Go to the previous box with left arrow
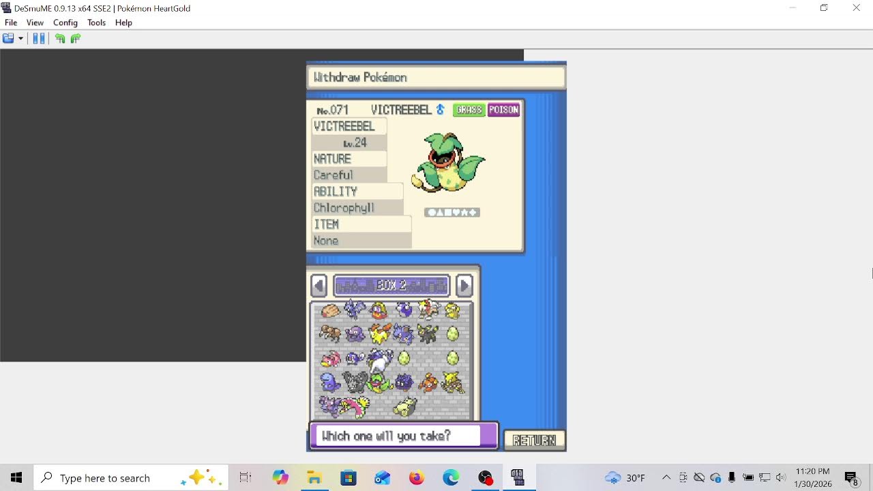This screenshot has width=873, height=491. [319, 285]
